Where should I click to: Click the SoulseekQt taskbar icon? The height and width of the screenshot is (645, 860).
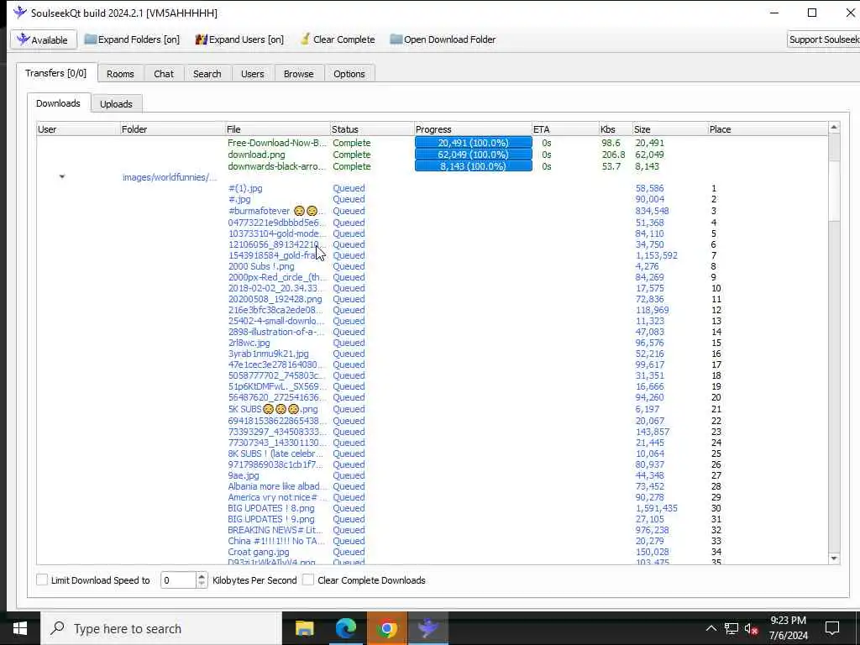(427, 628)
